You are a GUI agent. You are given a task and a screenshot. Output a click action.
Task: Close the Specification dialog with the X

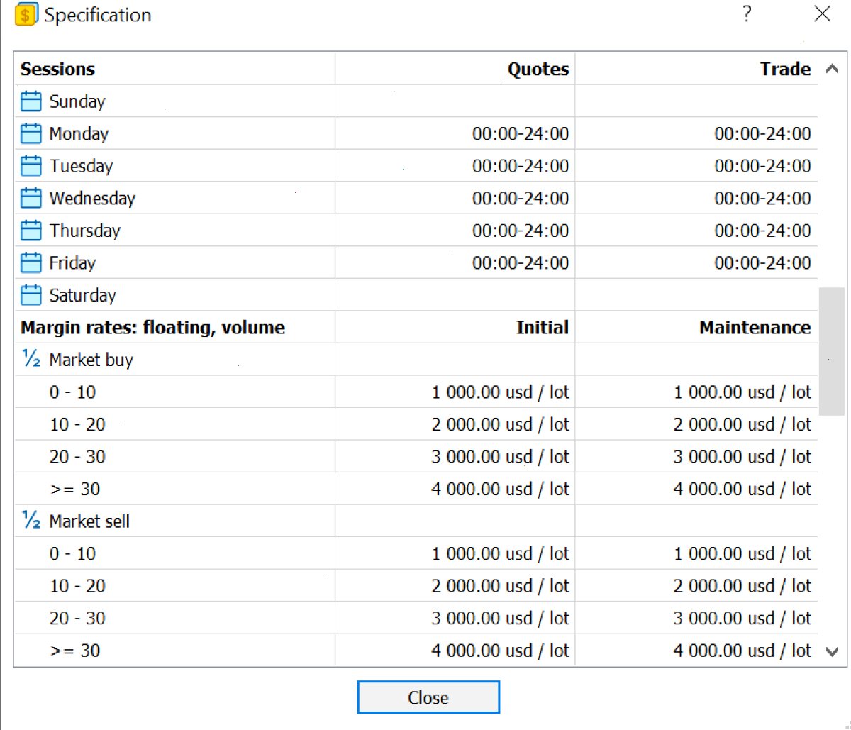[823, 13]
